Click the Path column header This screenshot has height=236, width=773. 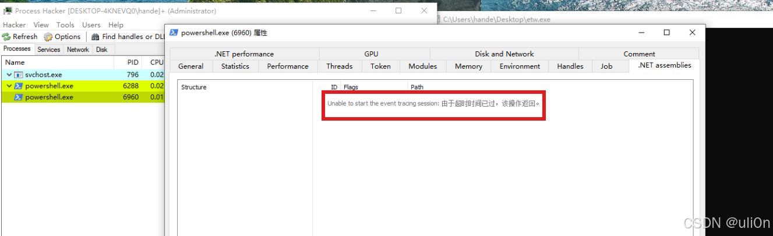pyautogui.click(x=550, y=87)
